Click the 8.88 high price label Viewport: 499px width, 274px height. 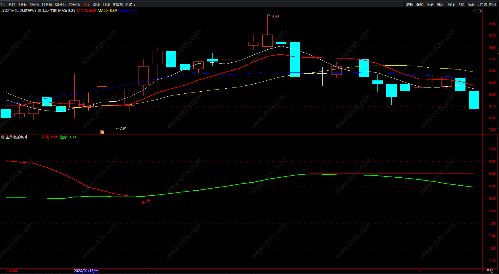tap(275, 16)
